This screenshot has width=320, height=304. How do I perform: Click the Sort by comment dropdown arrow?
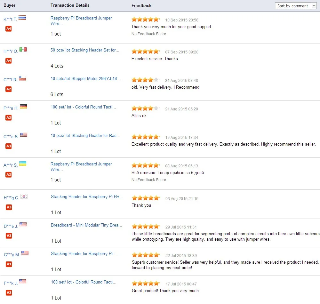(x=314, y=6)
